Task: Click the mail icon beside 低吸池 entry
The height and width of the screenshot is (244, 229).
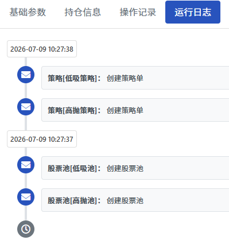Action: [x=26, y=165]
